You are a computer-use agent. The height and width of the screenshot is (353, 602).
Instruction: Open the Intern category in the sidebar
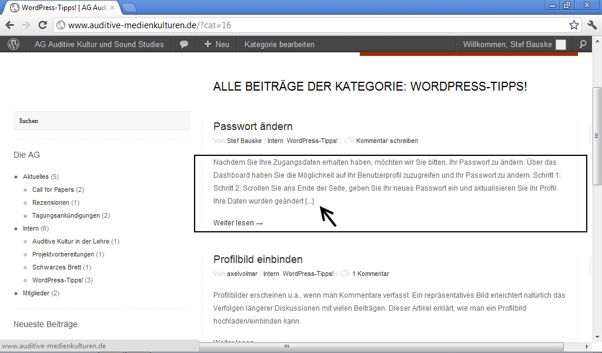[31, 228]
